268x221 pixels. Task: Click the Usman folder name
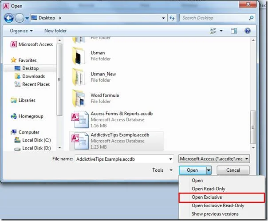[98, 53]
